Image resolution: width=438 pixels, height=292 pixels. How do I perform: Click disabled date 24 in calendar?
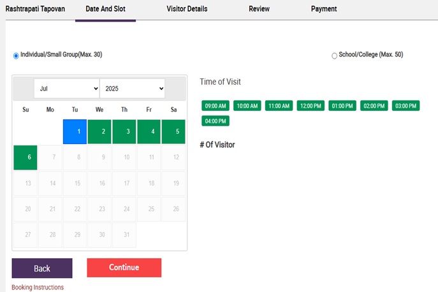click(x=124, y=209)
